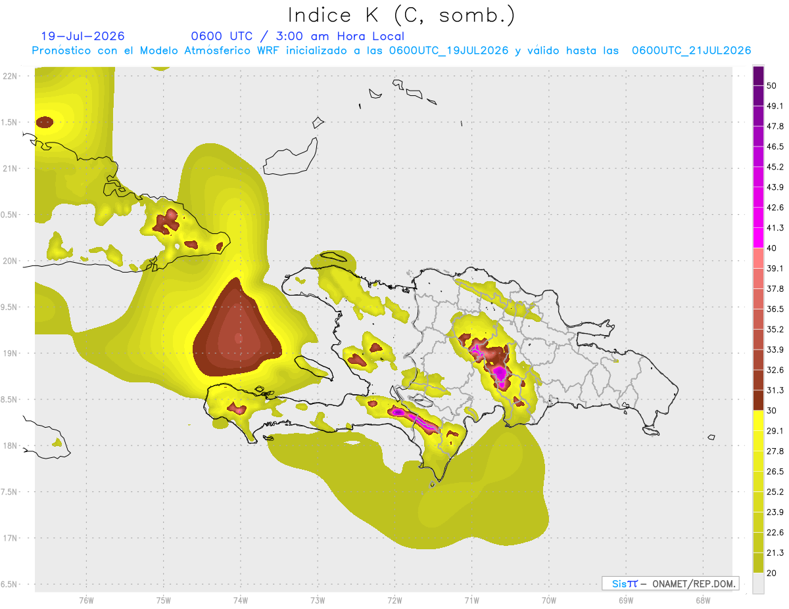Click the color scale value '32.6'
Viewport: 789px width, 609px height.
tap(775, 370)
